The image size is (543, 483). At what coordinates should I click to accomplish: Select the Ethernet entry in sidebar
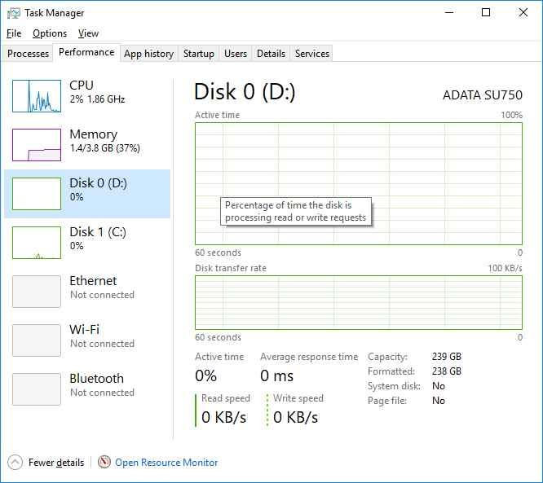pyautogui.click(x=87, y=292)
